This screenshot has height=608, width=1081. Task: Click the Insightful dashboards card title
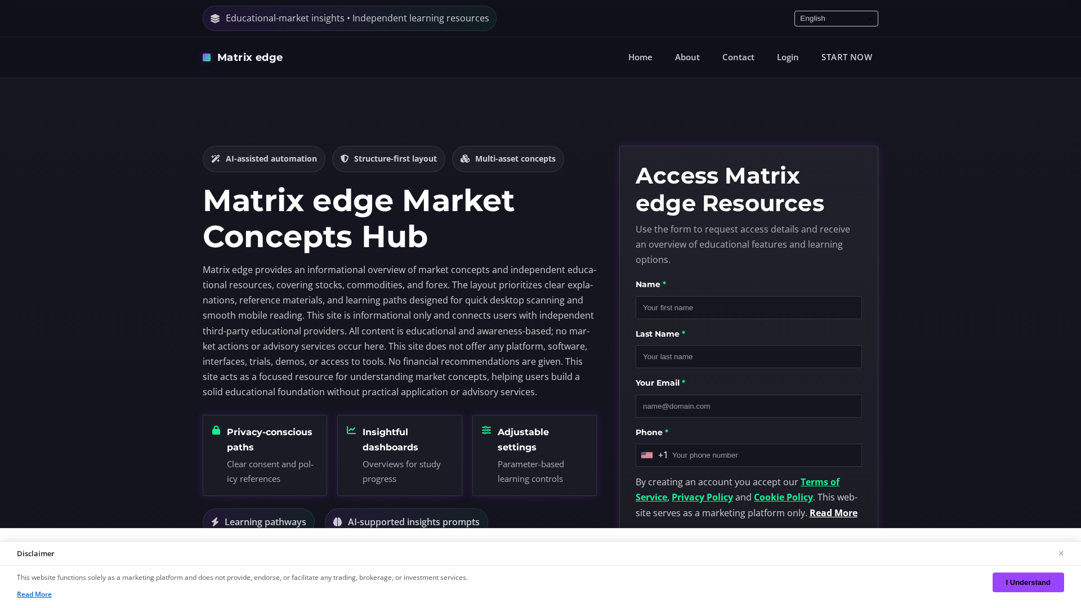pos(390,440)
